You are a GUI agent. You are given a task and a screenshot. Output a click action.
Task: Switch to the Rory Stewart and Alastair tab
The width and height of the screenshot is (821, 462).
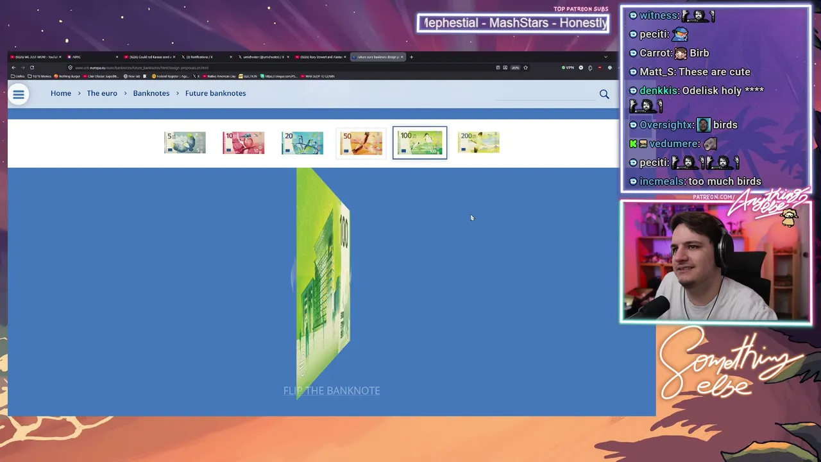pos(321,57)
